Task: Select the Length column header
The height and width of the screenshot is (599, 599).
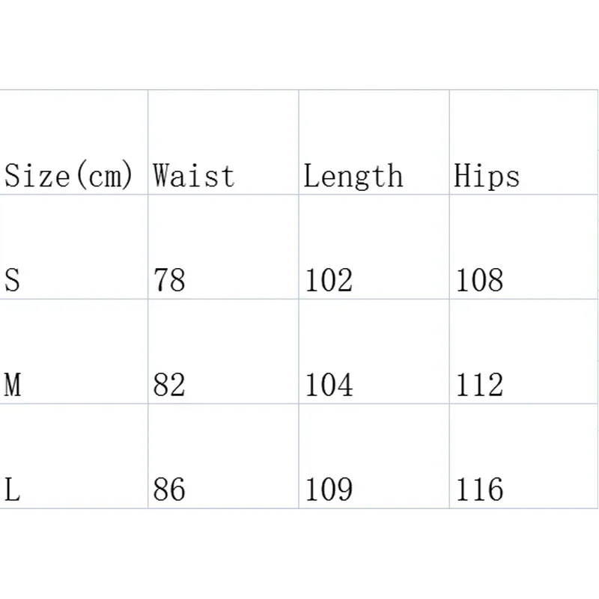Action: 353,177
